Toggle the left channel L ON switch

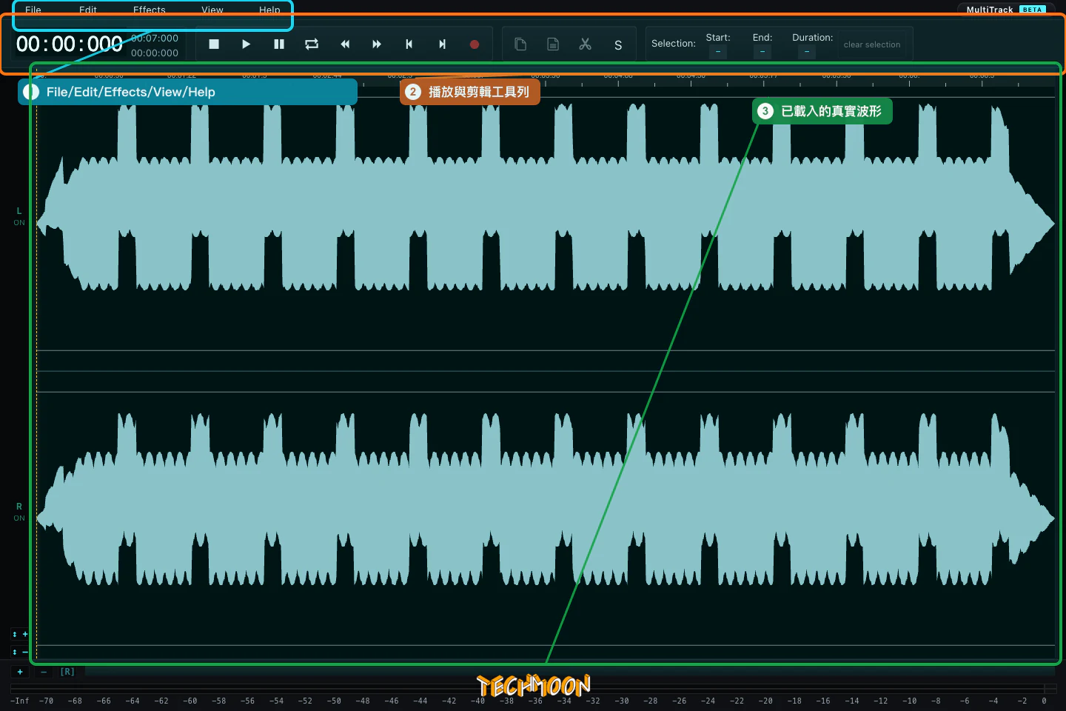pyautogui.click(x=19, y=216)
